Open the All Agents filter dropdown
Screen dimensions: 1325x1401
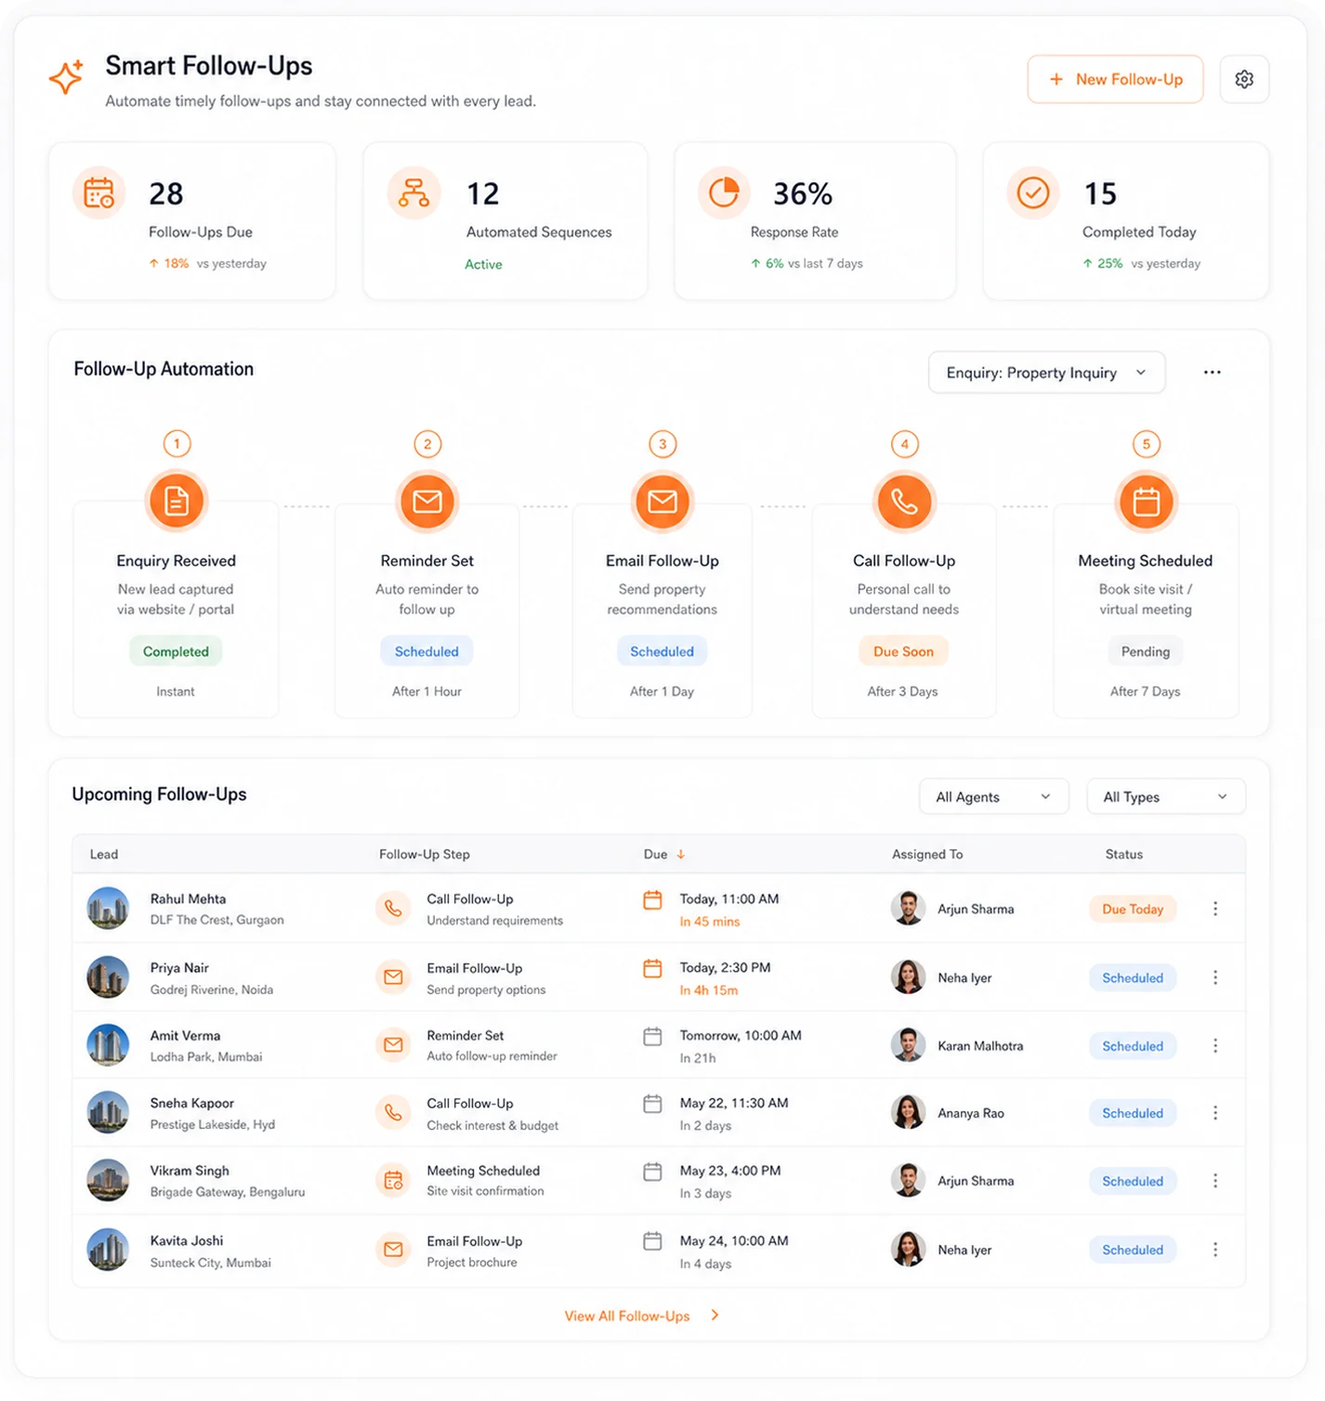[x=993, y=797]
